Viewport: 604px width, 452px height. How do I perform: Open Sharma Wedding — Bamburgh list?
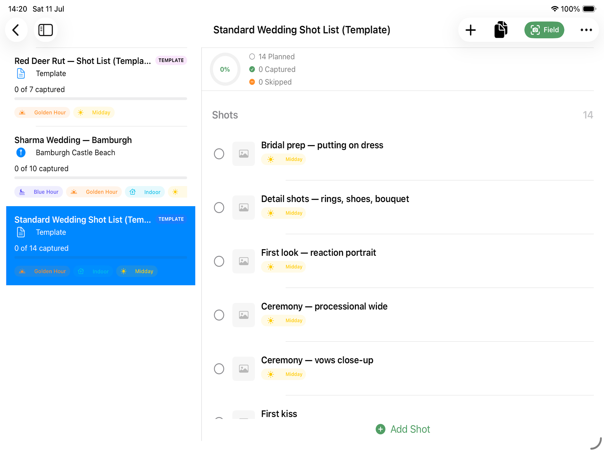(101, 166)
